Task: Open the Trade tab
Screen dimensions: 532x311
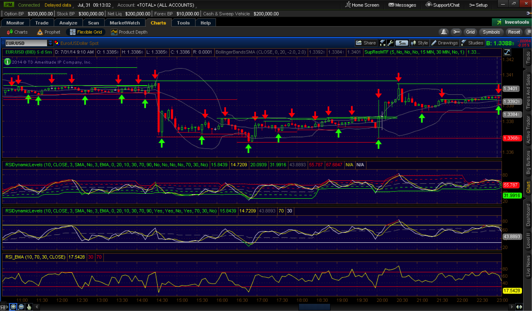Action: click(x=42, y=23)
